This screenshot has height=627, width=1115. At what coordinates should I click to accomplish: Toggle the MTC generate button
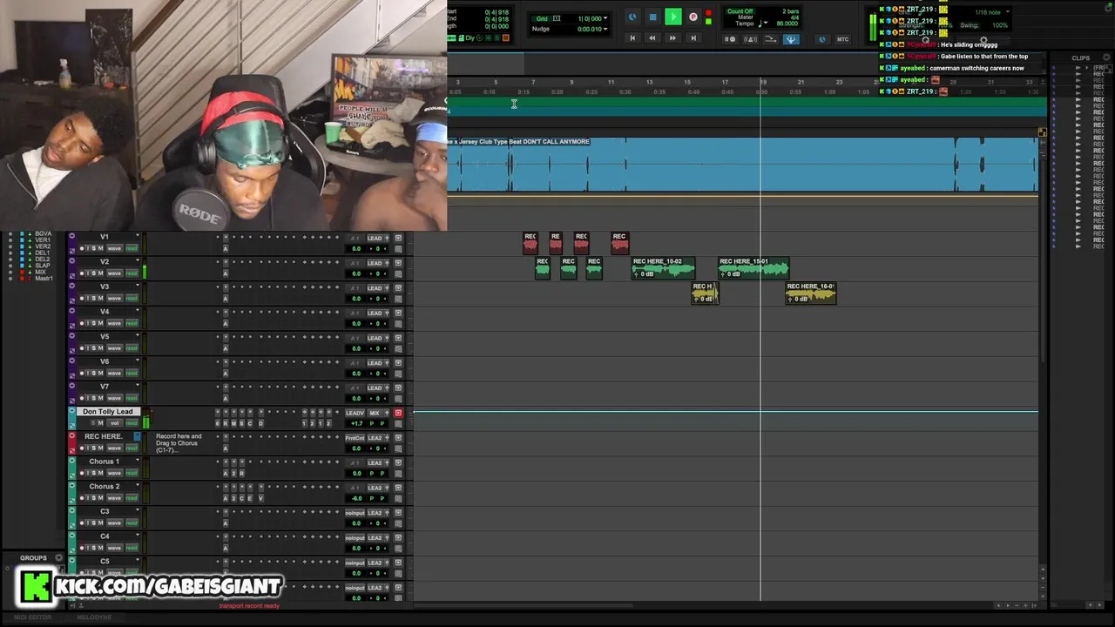842,39
